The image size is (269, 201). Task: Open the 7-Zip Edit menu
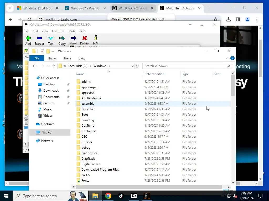[35, 31]
